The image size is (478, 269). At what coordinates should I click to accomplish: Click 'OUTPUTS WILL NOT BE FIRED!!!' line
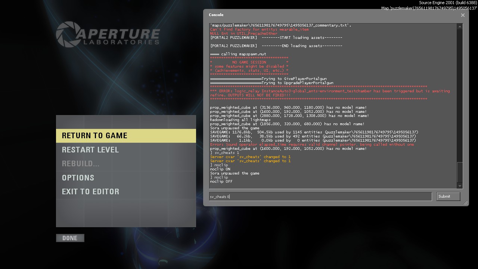pyautogui.click(x=250, y=95)
